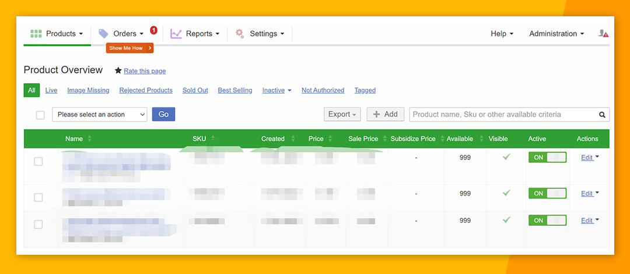Sort by Name column arrows
This screenshot has width=630, height=274.
point(89,139)
